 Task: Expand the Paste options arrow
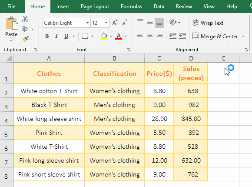click(11, 41)
